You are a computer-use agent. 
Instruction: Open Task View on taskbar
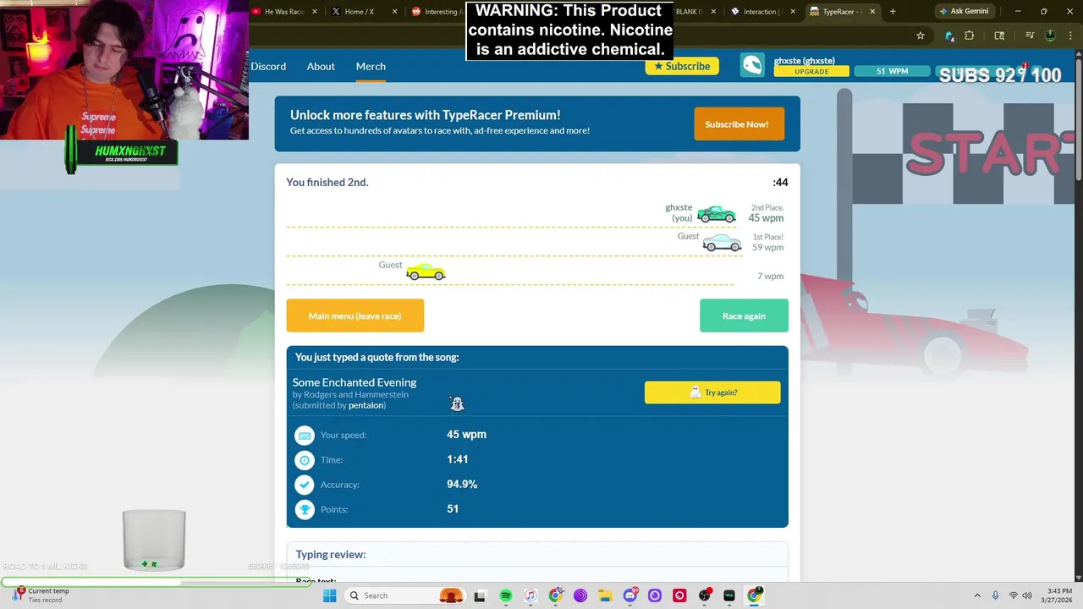tap(480, 595)
